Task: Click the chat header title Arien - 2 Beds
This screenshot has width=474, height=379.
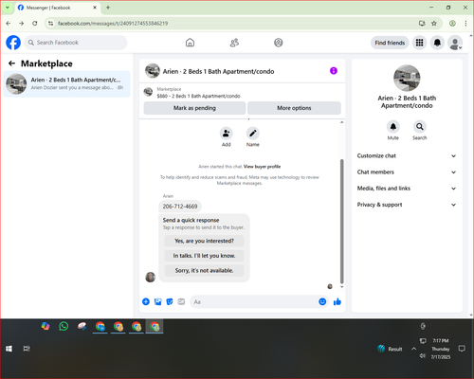Action: coord(218,71)
